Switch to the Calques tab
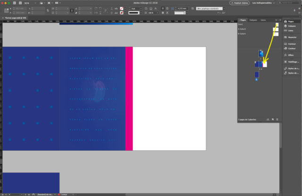302x196 pixels. 253,20
